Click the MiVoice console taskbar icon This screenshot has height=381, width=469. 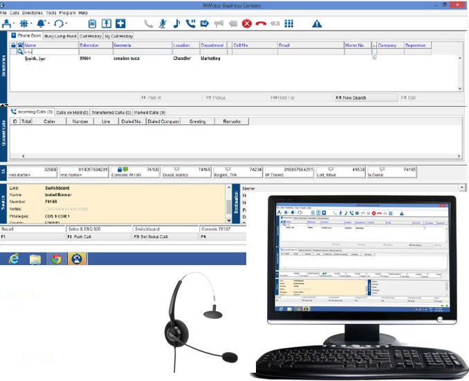(77, 259)
